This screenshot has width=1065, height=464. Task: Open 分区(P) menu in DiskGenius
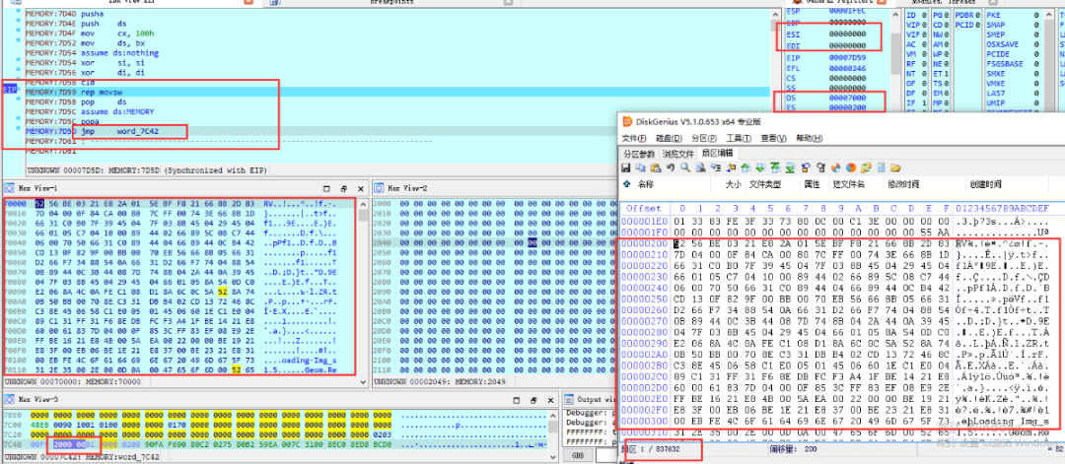[704, 138]
